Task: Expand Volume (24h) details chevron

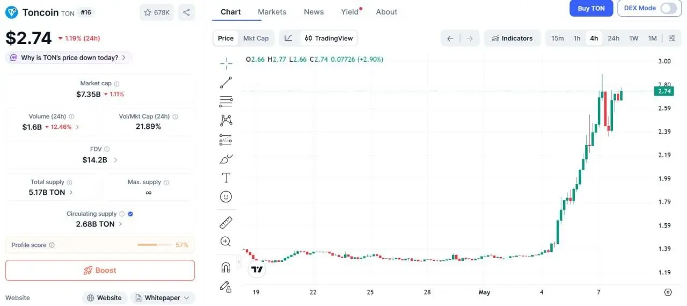Action: click(x=77, y=127)
